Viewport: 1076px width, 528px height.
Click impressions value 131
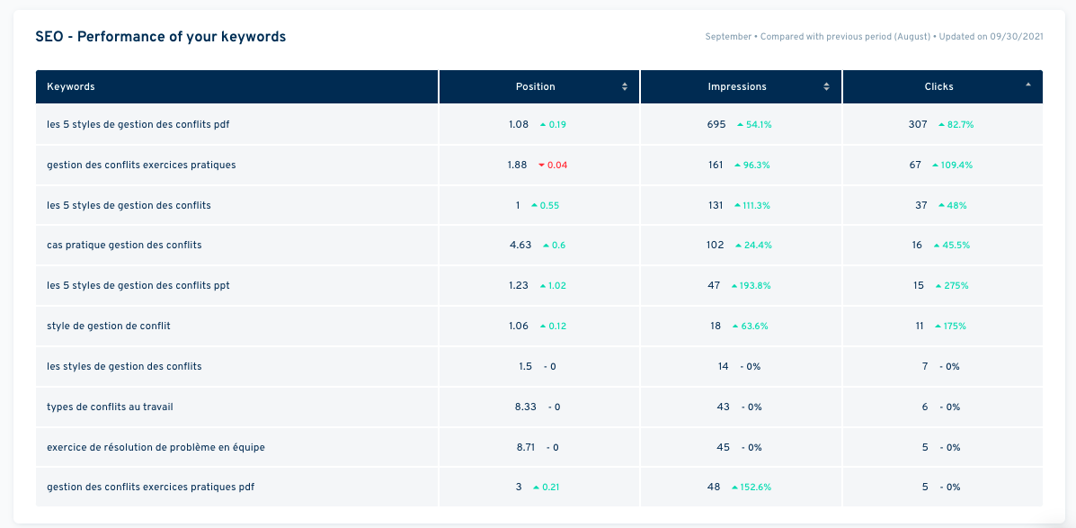(x=716, y=205)
